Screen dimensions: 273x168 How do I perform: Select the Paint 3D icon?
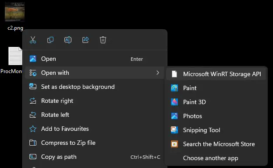pos(174,102)
